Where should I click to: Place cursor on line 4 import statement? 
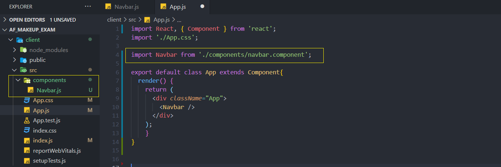tap(221, 55)
